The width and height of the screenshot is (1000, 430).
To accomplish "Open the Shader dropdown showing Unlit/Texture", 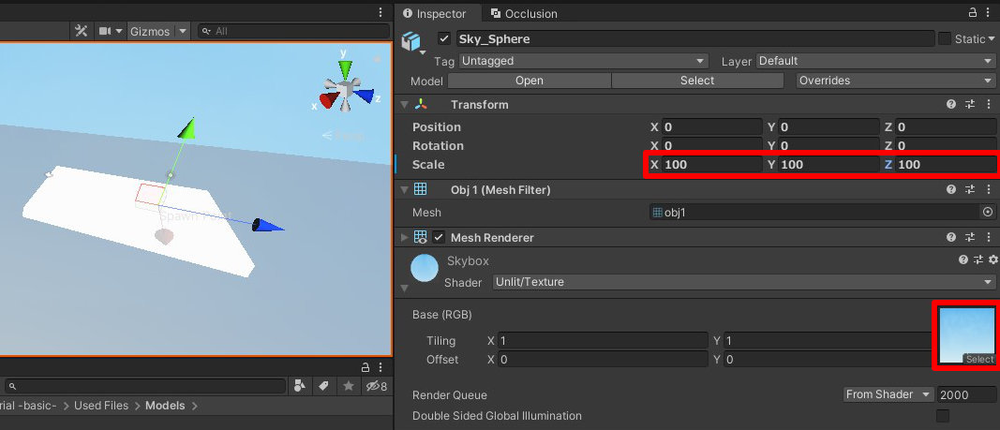I will click(x=743, y=282).
